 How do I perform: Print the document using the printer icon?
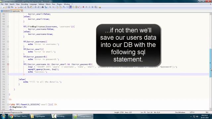point(21,7)
